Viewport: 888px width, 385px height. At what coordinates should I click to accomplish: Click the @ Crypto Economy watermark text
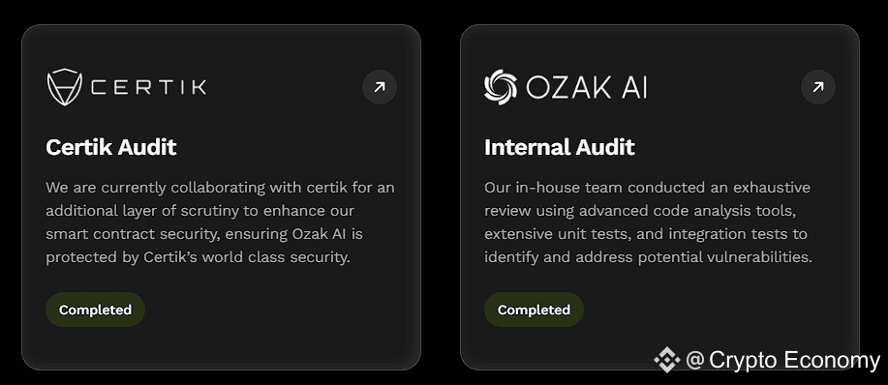[x=782, y=360]
